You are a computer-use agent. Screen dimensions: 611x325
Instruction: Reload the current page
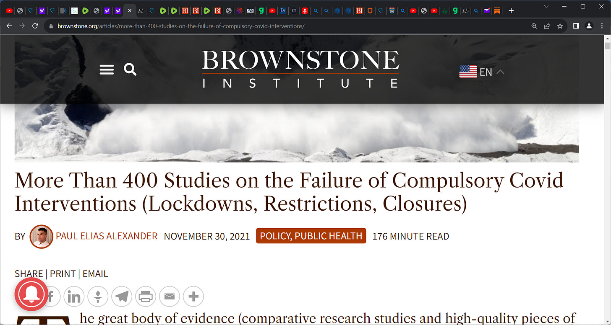[x=35, y=26]
